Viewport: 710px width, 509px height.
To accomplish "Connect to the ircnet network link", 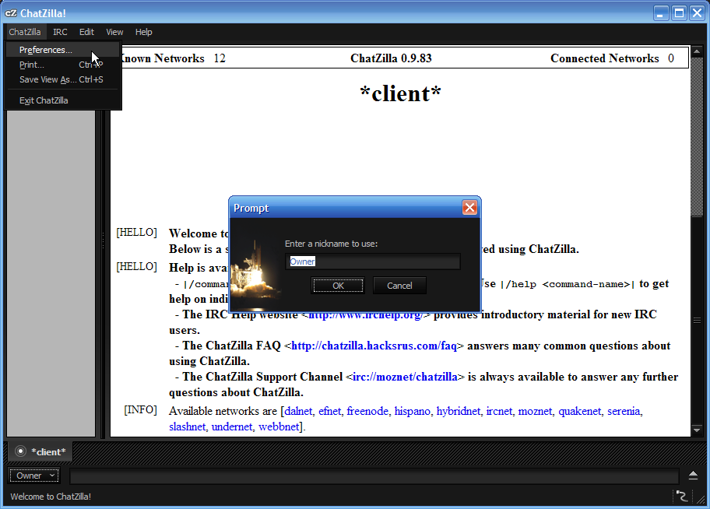I will pyautogui.click(x=499, y=411).
